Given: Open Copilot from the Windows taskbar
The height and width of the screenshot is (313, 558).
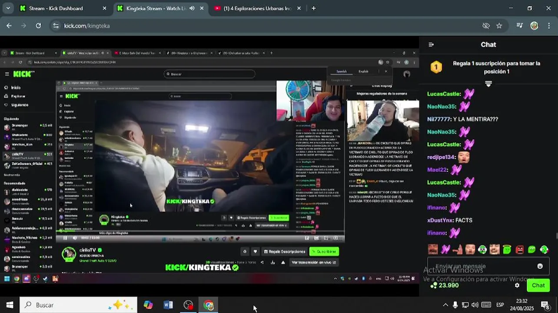Looking at the screenshot, I should coord(148,305).
